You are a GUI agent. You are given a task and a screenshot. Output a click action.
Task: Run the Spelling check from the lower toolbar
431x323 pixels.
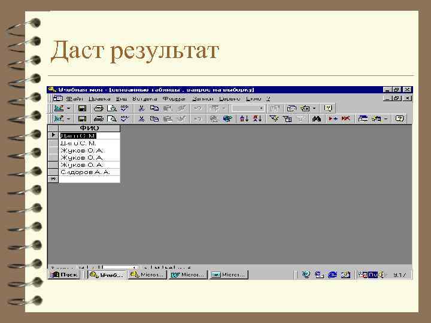125,118
